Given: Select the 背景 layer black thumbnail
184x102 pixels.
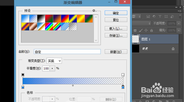Looking at the screenshot, I should click(136, 49).
